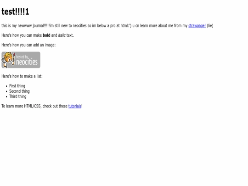Click the bullet before Third thing
This screenshot has height=186, width=248.
click(6, 96)
